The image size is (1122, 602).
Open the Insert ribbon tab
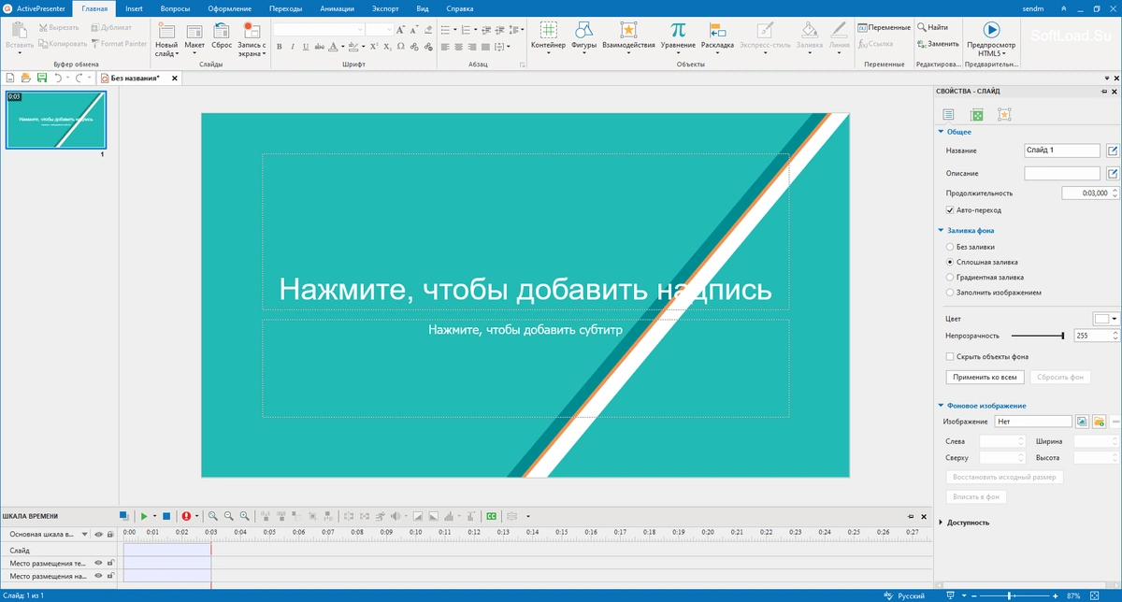pos(134,7)
